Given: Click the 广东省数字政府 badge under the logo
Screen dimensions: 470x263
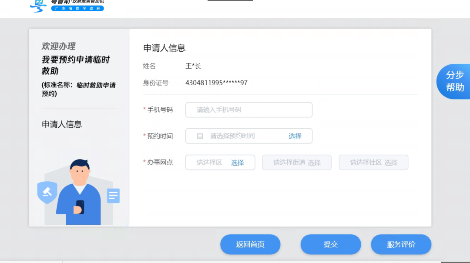Looking at the screenshot, I should click(x=77, y=8).
